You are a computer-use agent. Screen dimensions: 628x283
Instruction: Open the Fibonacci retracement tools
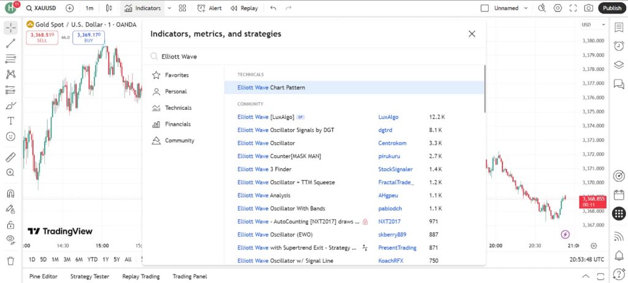10,59
